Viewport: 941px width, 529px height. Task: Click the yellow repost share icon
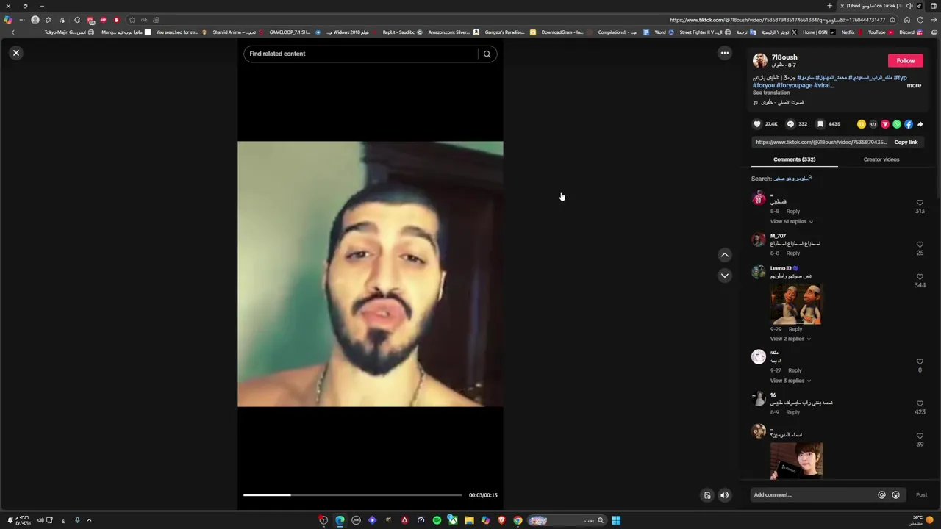862,124
